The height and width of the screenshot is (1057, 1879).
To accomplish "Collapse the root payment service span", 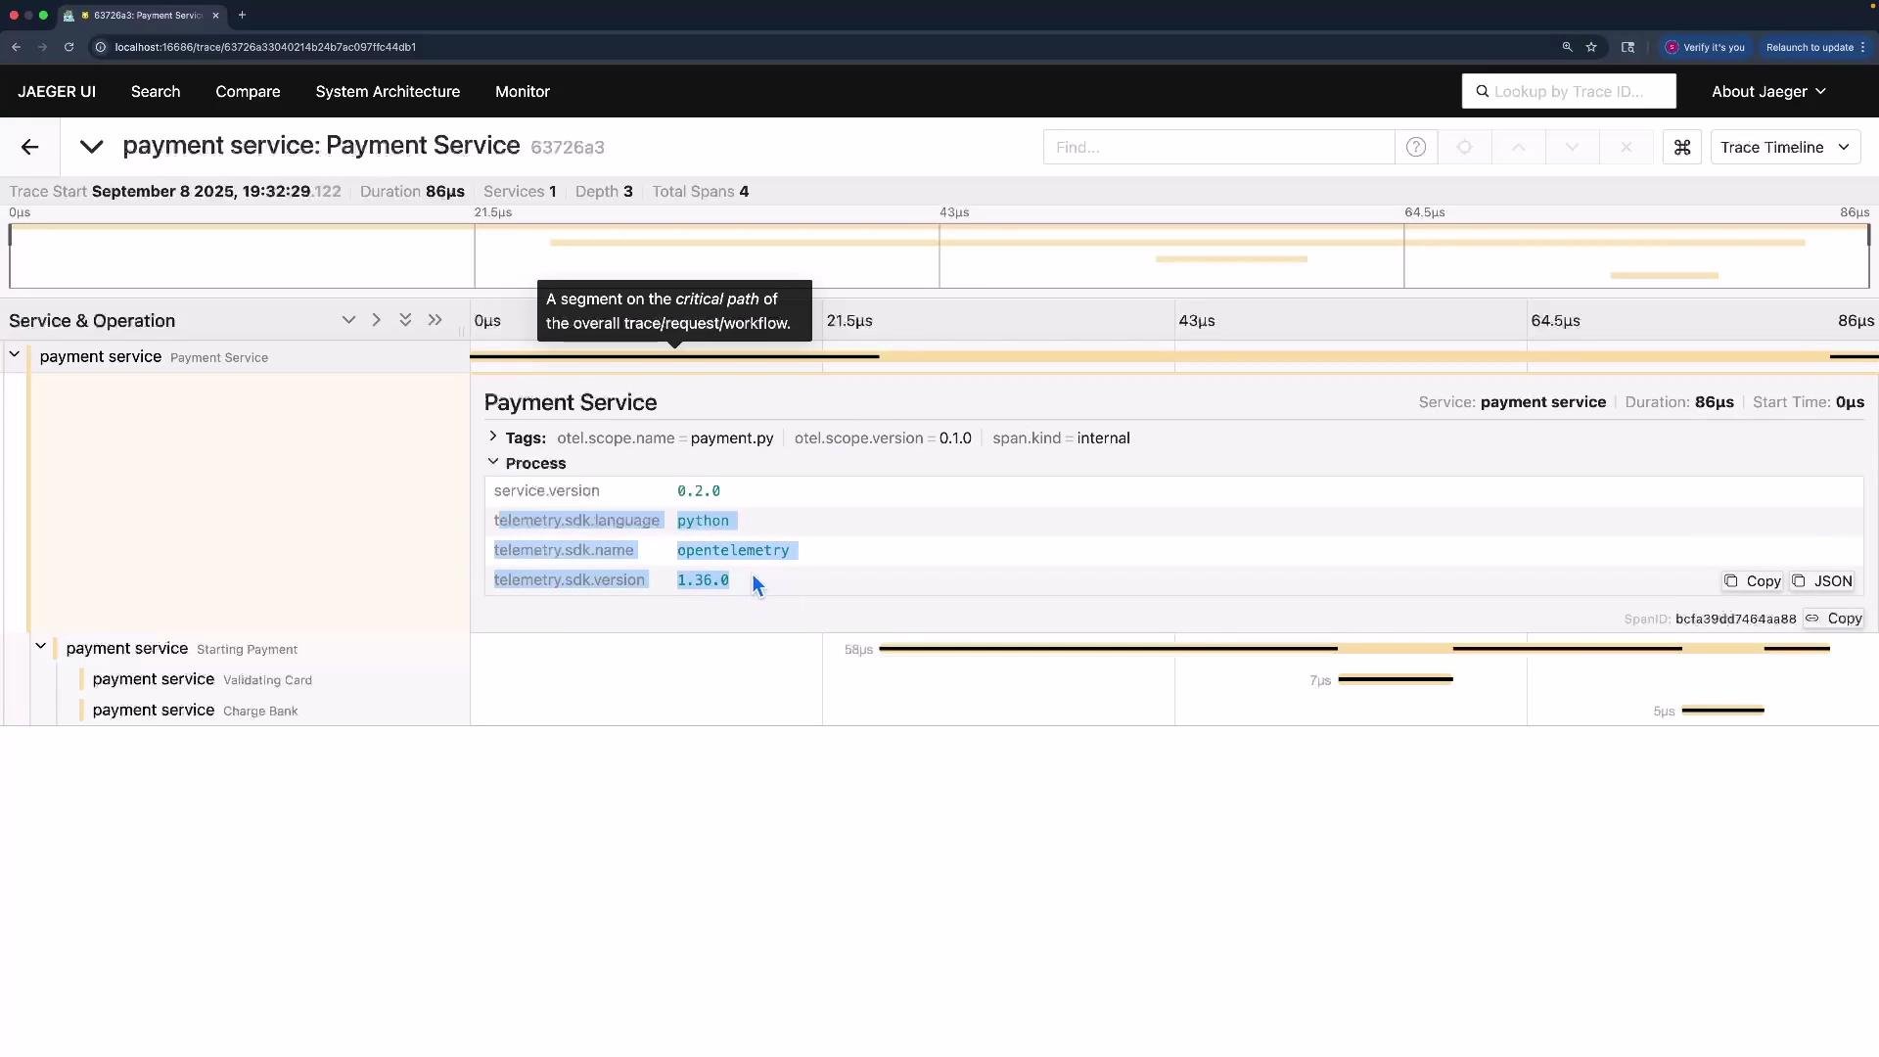I will click(x=15, y=354).
